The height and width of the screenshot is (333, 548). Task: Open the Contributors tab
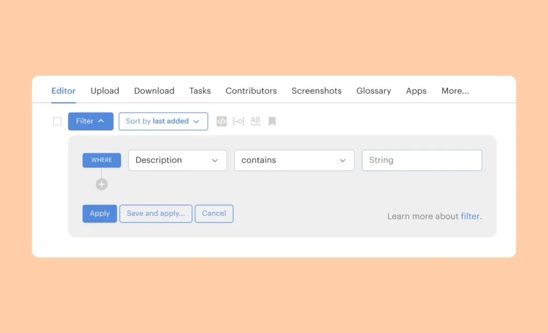click(x=251, y=91)
